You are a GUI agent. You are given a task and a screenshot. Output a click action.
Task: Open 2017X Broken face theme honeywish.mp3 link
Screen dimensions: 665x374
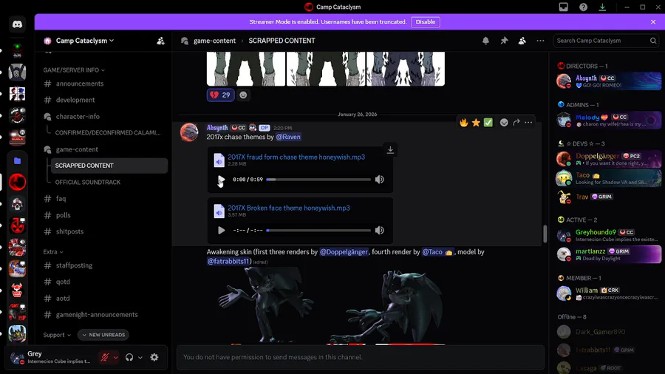289,208
